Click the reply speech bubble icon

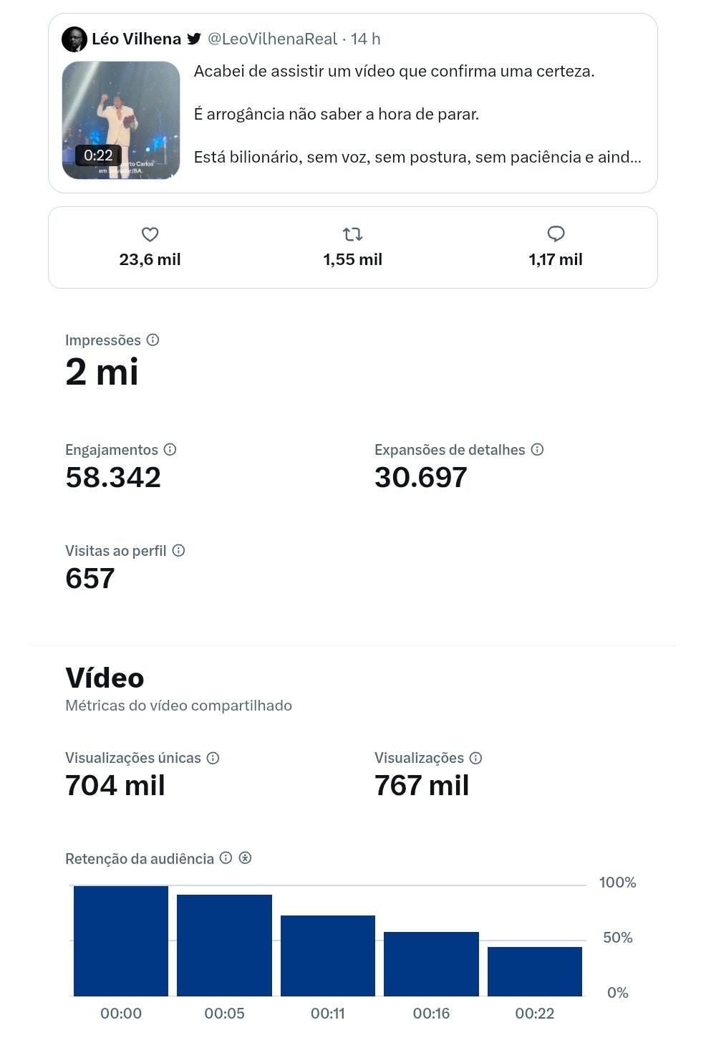point(556,234)
